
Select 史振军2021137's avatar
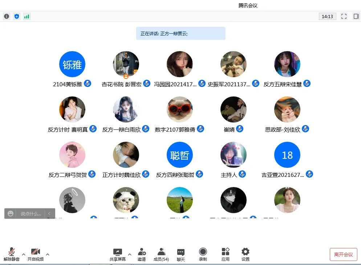pyautogui.click(x=234, y=64)
